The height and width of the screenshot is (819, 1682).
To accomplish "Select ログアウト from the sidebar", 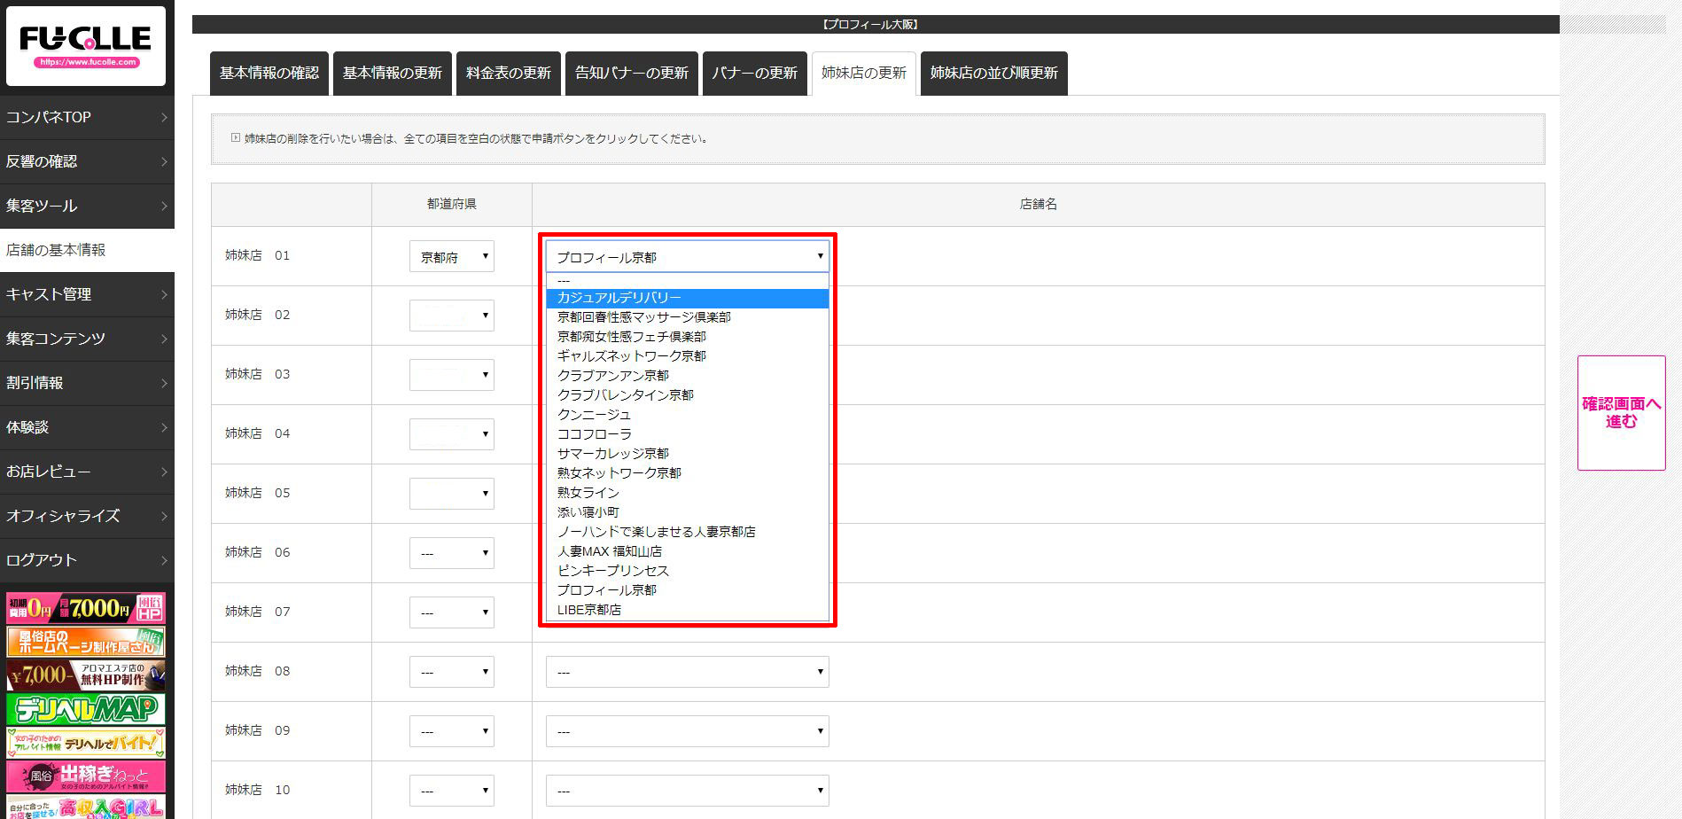I will (87, 560).
